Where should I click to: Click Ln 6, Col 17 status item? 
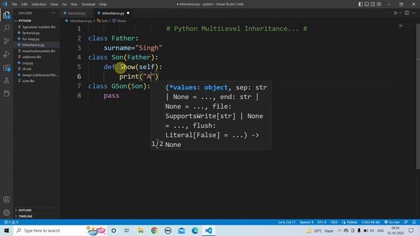(x=287, y=222)
